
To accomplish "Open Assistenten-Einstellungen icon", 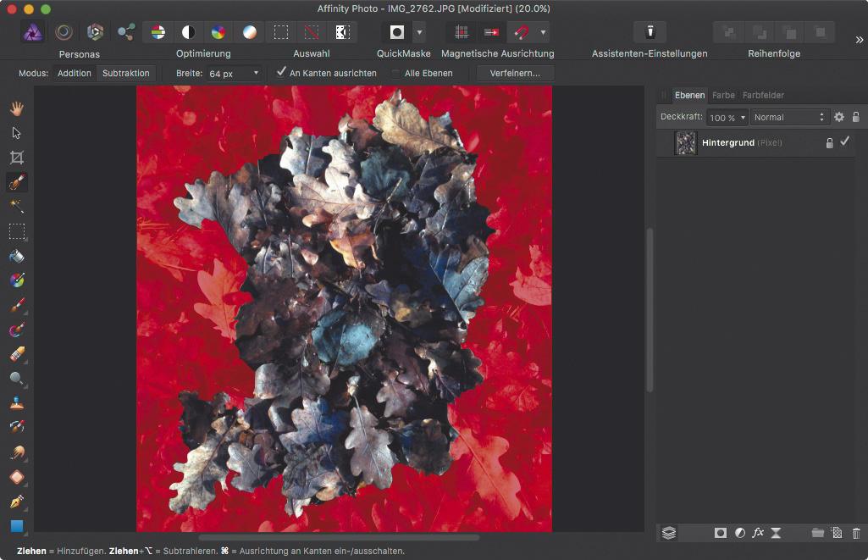I will point(650,32).
